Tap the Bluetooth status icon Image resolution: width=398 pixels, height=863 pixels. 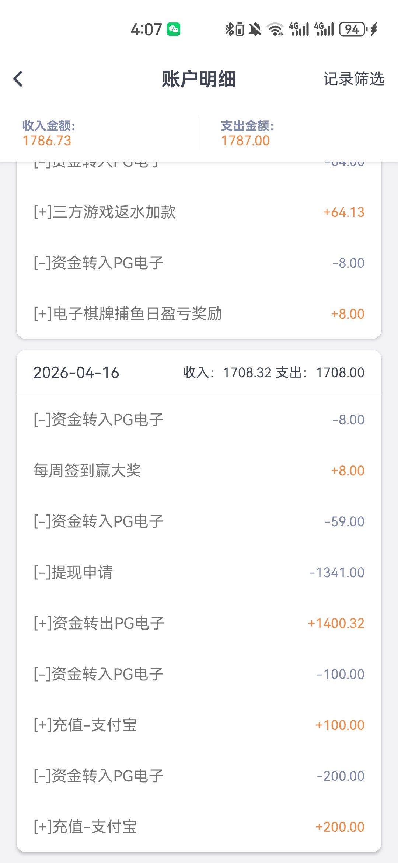[230, 29]
